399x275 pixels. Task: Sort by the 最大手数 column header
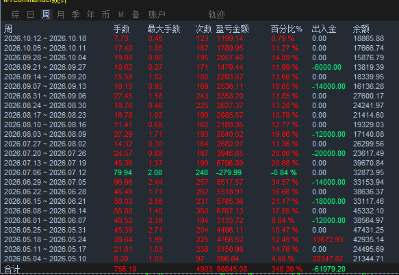[x=164, y=29]
